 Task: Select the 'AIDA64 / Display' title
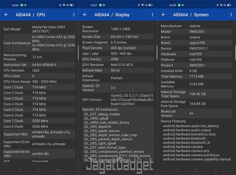pos(112,15)
